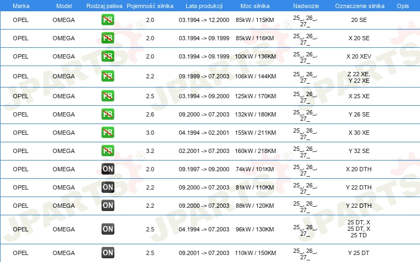Image resolution: width=420 pixels, height=262 pixels.
Task: Select the engine code X 20 SE
Action: pyautogui.click(x=359, y=38)
